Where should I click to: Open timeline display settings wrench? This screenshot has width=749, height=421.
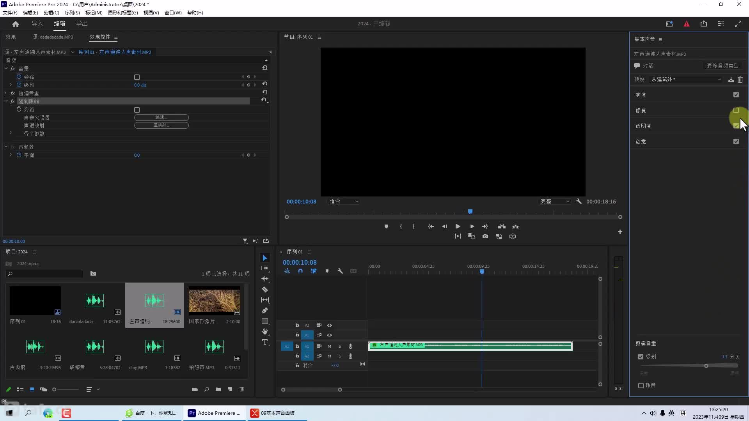point(340,271)
